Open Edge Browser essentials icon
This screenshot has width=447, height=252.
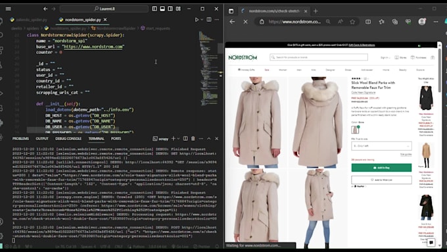(408, 22)
